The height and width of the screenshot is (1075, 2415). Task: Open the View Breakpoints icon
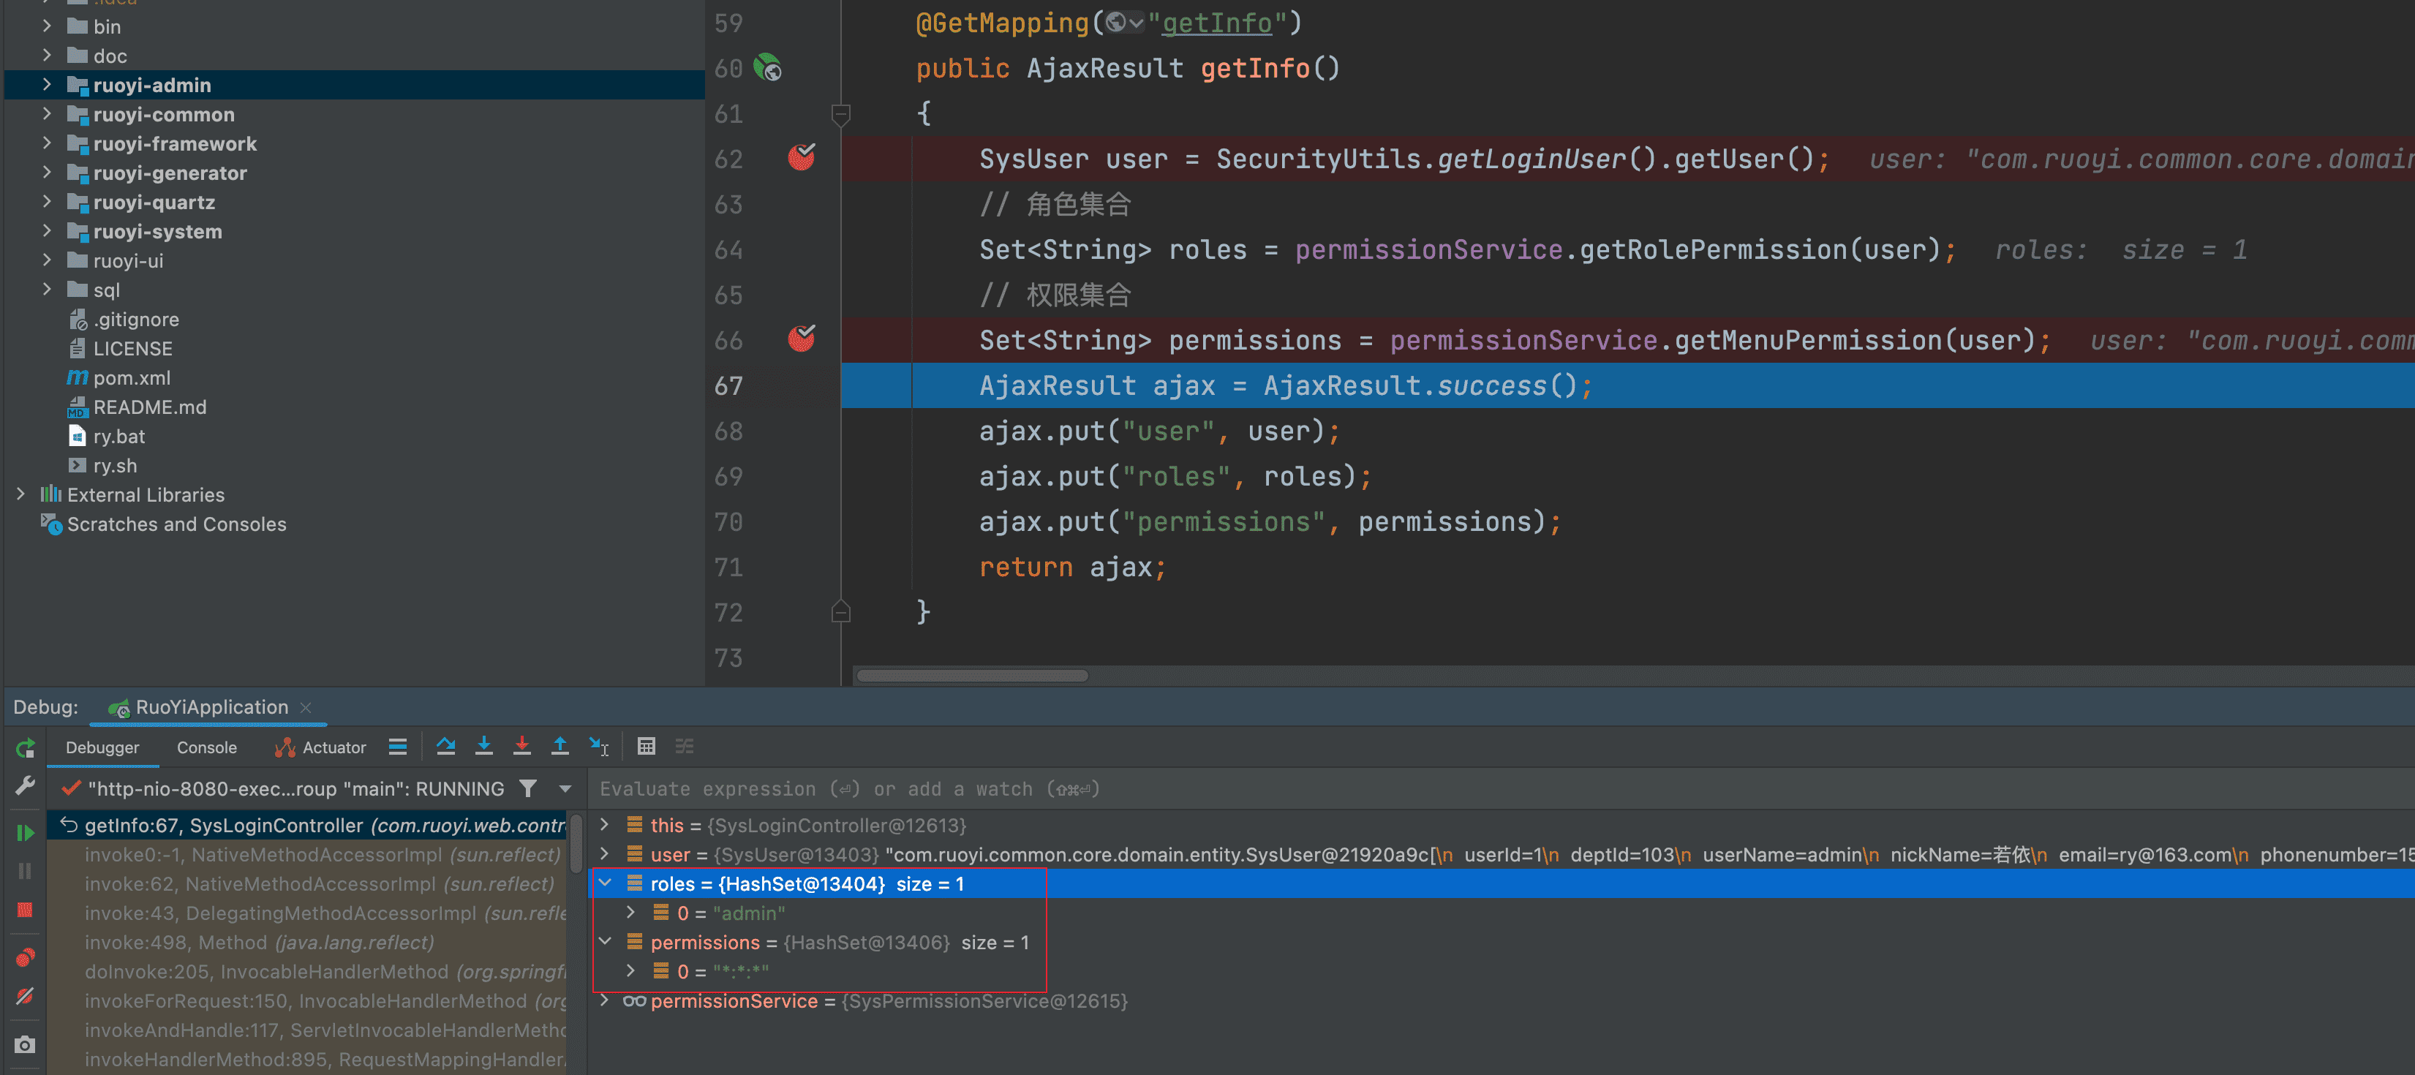coord(26,957)
